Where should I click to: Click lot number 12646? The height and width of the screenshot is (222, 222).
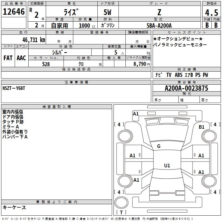click(14, 12)
